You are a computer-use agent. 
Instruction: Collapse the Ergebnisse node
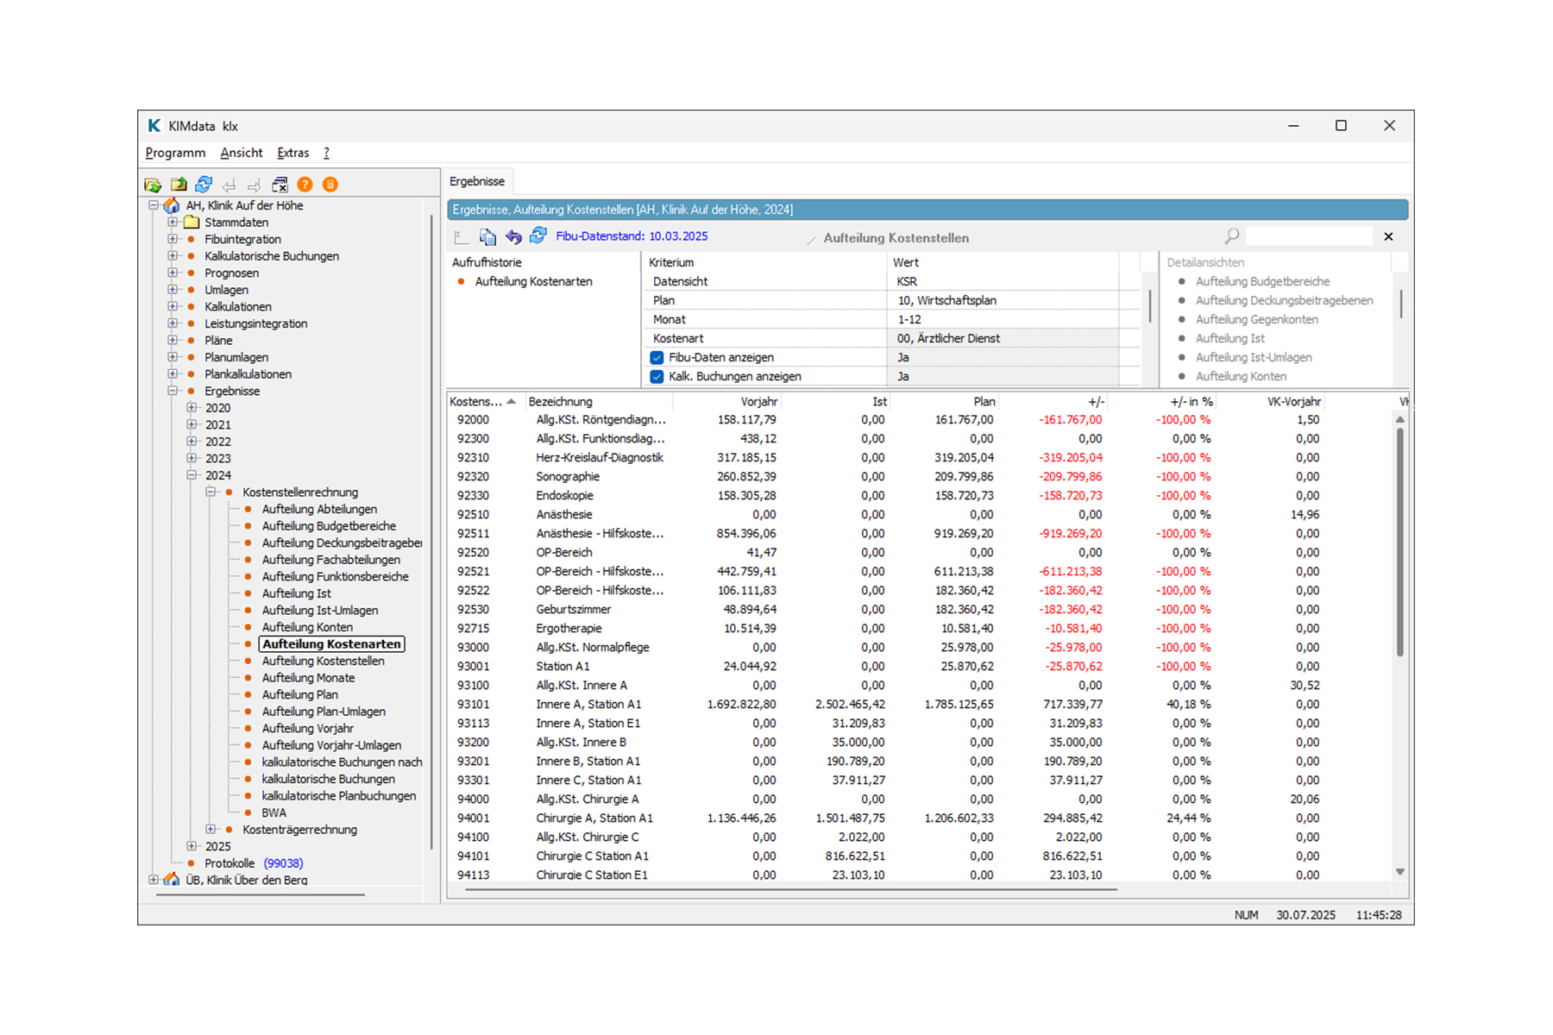[x=173, y=391]
